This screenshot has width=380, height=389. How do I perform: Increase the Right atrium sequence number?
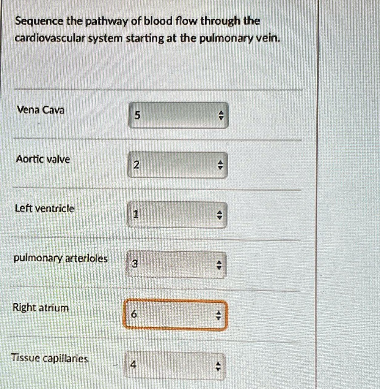pyautogui.click(x=218, y=313)
